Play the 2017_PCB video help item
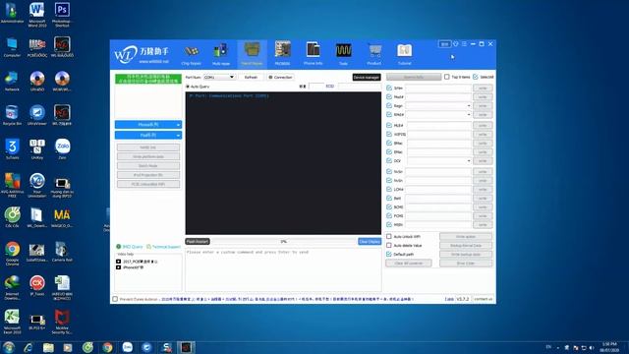The image size is (629, 354). [137, 262]
